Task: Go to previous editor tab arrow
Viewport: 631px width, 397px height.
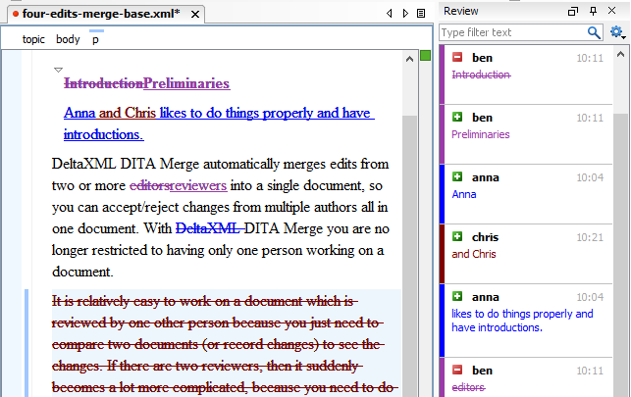Action: (390, 14)
